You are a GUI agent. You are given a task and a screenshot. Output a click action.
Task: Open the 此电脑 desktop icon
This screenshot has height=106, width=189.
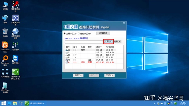click(5, 6)
